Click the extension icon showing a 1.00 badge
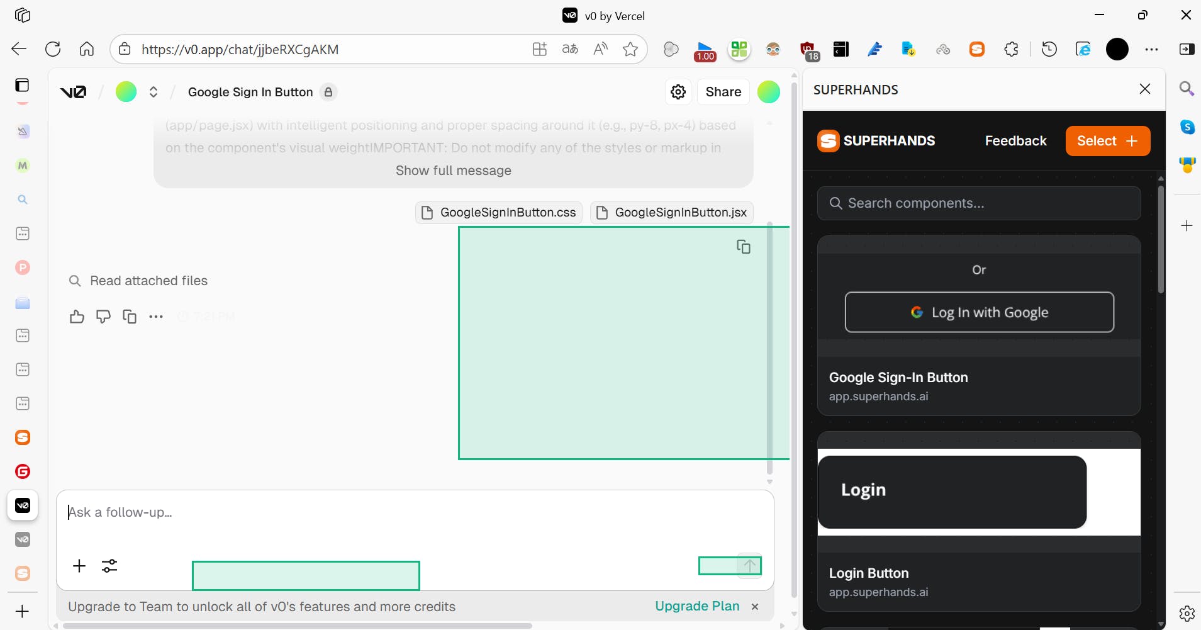The height and width of the screenshot is (630, 1201). [705, 50]
